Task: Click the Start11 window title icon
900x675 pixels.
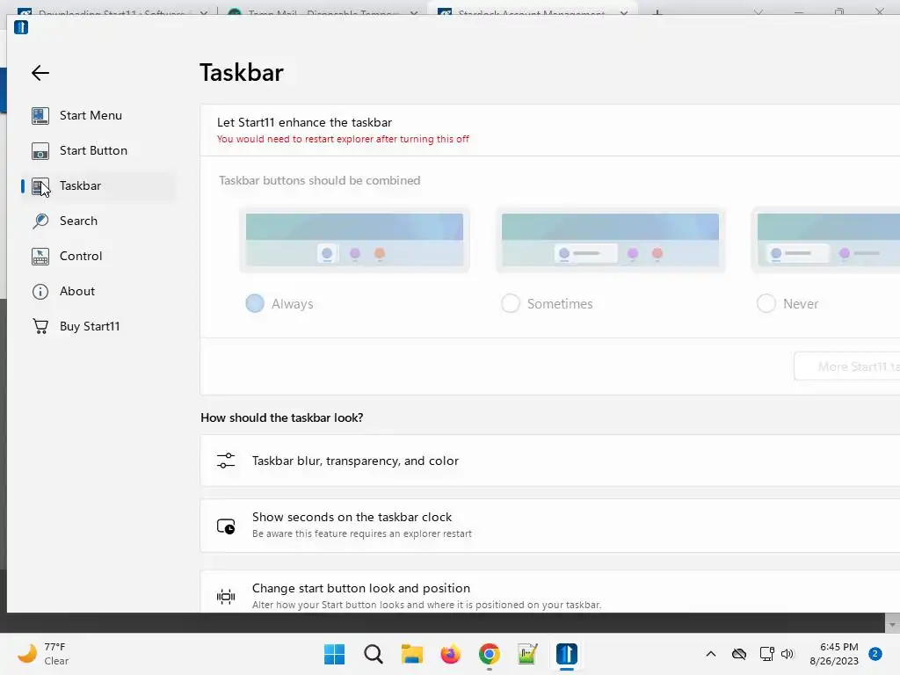Action: pos(21,27)
